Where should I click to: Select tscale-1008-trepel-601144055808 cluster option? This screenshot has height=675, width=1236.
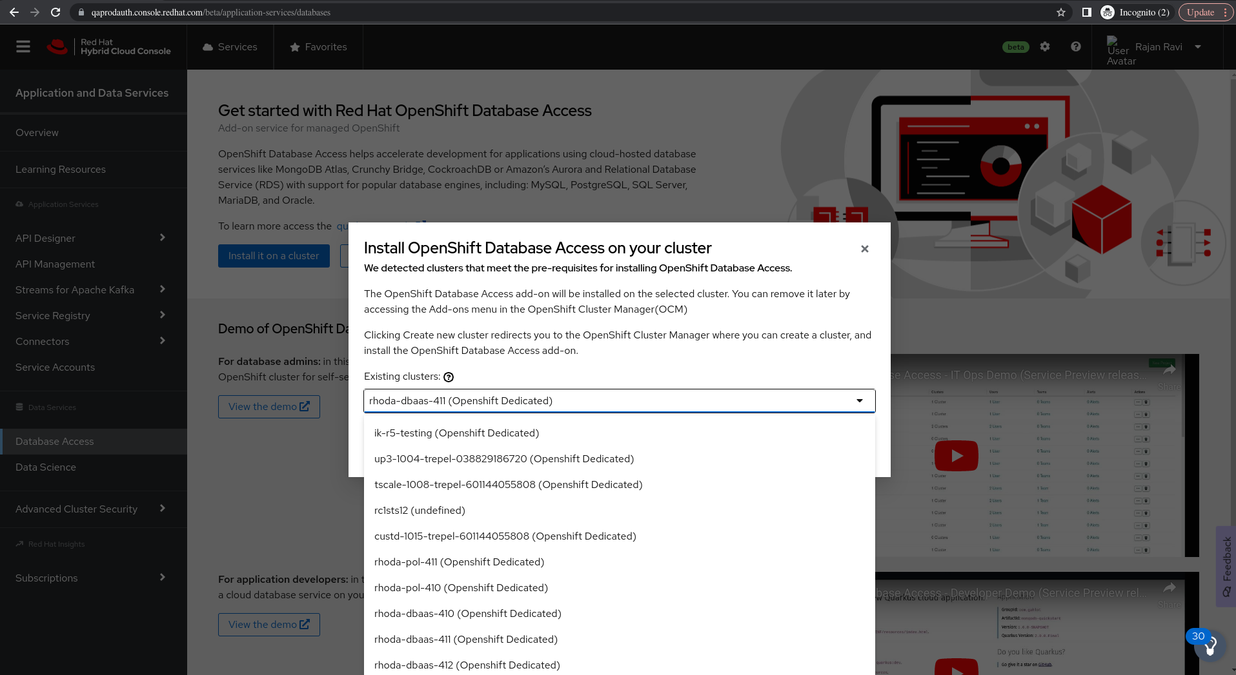[x=620, y=485]
